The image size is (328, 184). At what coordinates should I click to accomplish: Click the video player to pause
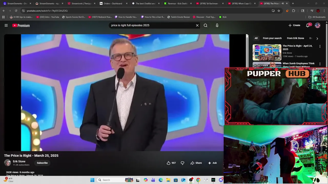(x=125, y=93)
